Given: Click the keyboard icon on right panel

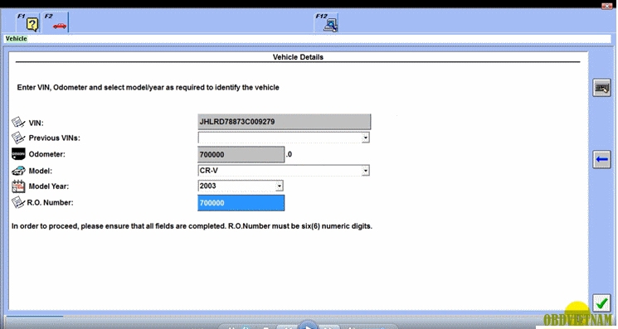Looking at the screenshot, I should [602, 87].
